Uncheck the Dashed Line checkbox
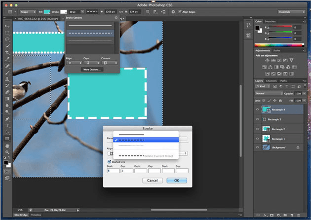 (x=109, y=161)
